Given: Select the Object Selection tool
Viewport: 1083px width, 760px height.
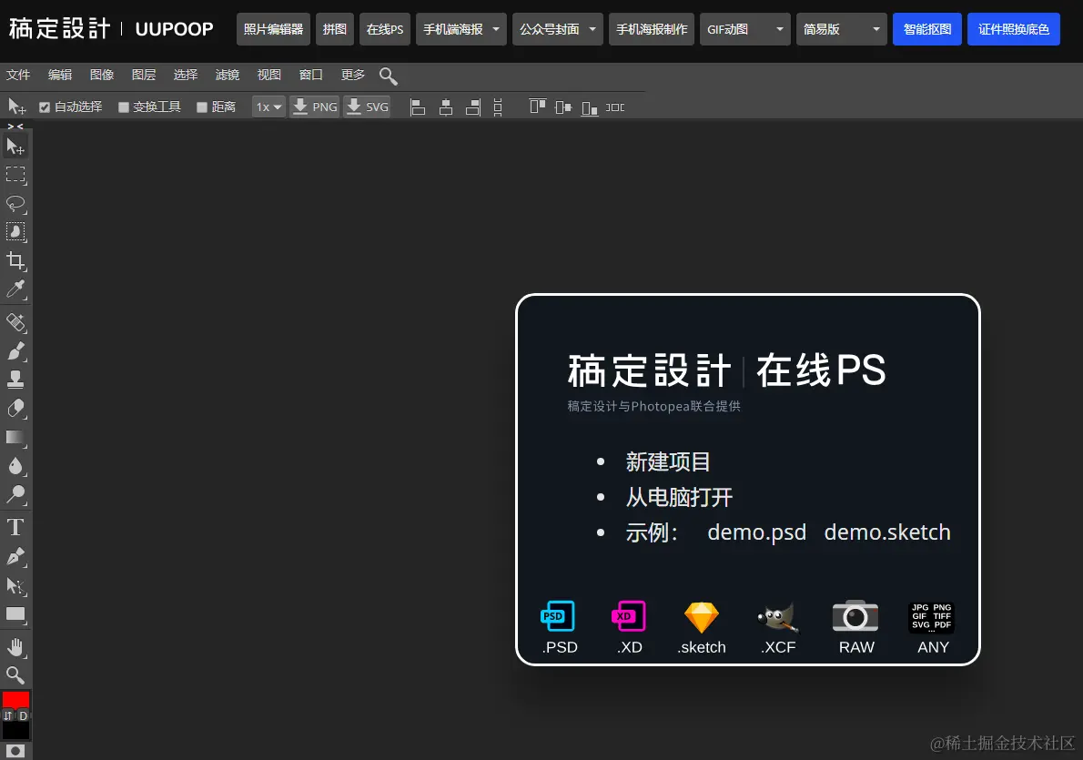Looking at the screenshot, I should tap(15, 232).
